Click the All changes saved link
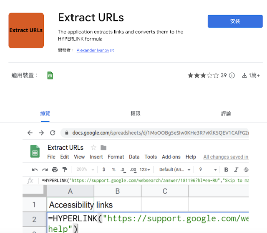267x233 pixels. point(226,157)
